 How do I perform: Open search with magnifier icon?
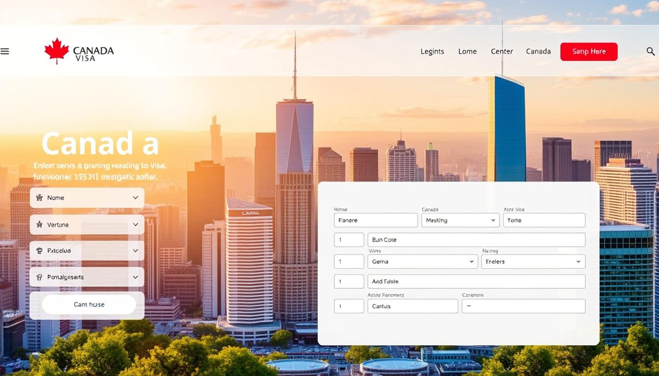tap(650, 51)
